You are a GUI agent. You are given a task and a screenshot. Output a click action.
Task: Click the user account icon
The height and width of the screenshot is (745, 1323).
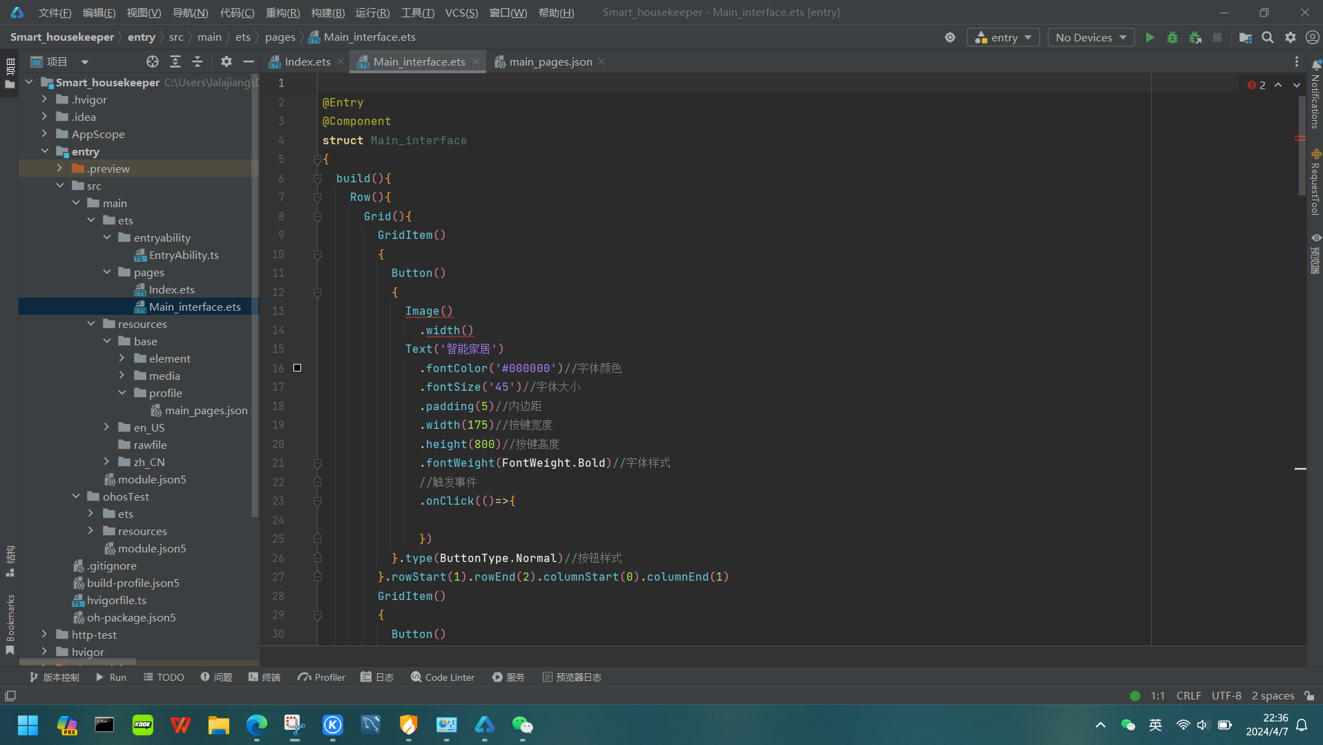1313,37
